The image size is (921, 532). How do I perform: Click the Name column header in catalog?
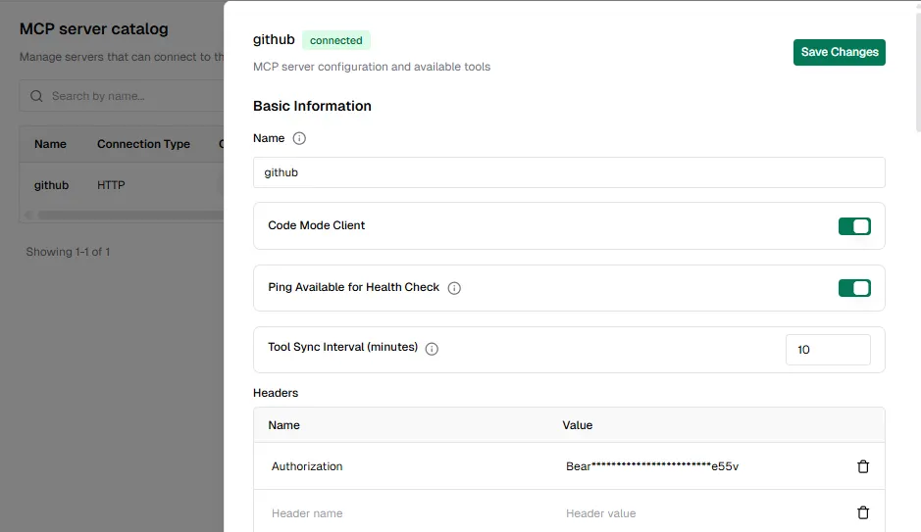(50, 144)
